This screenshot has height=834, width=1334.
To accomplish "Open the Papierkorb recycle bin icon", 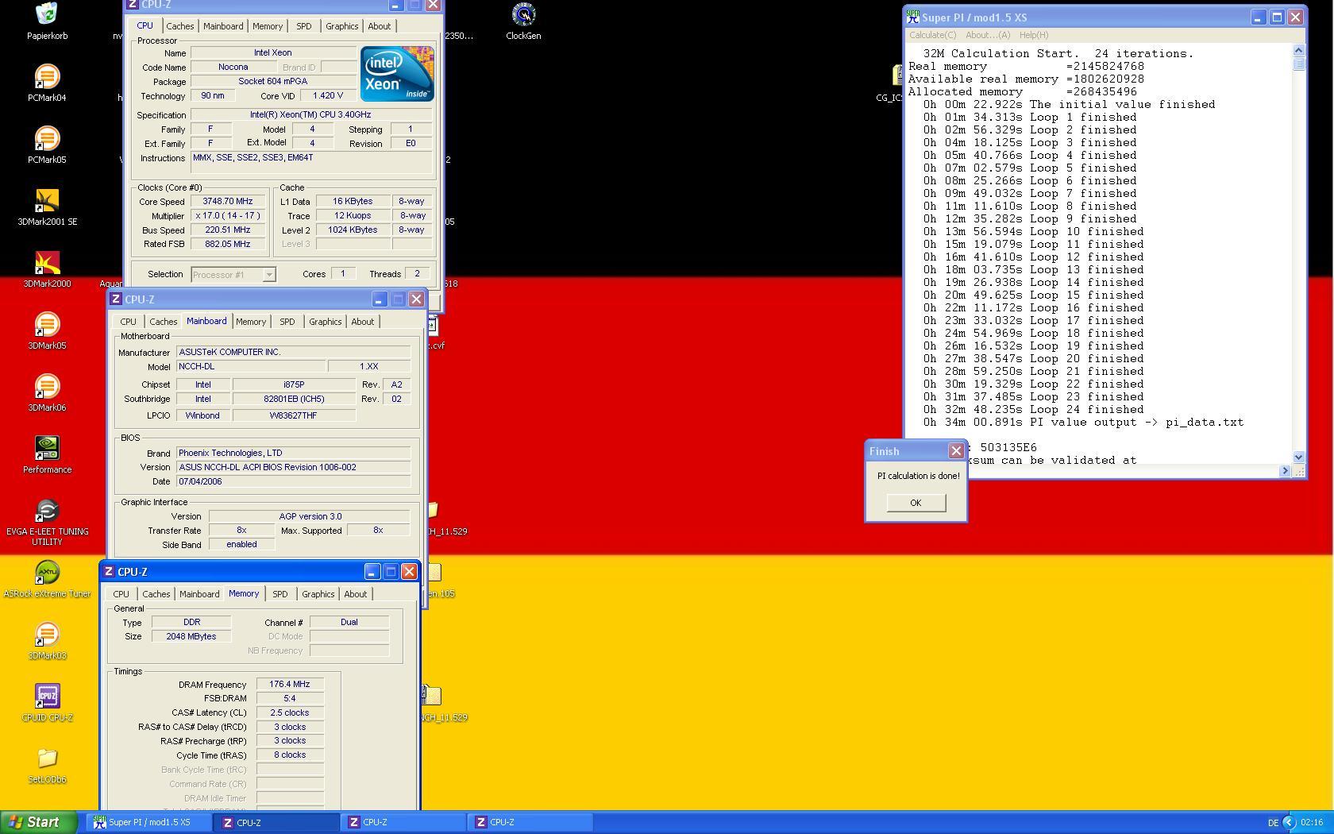I will pyautogui.click(x=47, y=13).
